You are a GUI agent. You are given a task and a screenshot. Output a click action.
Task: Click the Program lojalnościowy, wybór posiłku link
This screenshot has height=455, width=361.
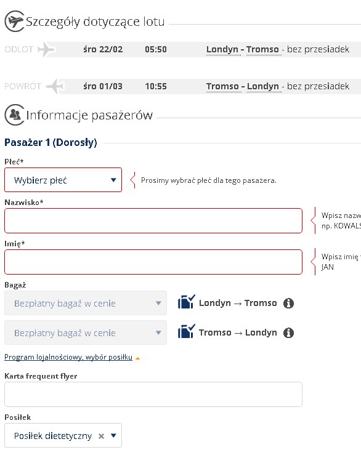click(x=68, y=357)
